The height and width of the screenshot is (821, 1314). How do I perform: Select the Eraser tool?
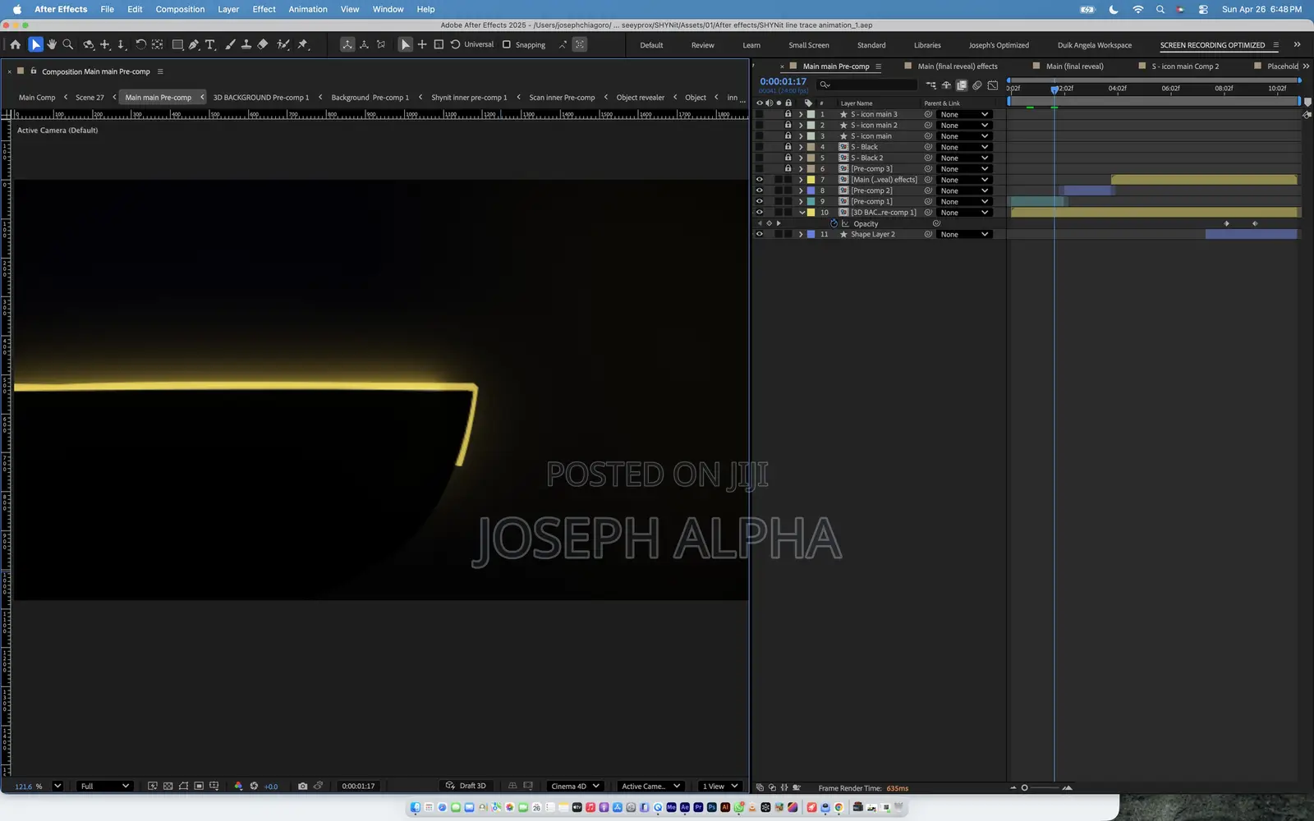tap(263, 44)
